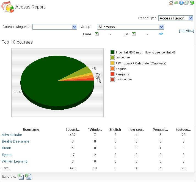The width and height of the screenshot is (196, 182).
Task: Open help via green question mark icon
Action: tap(192, 3)
